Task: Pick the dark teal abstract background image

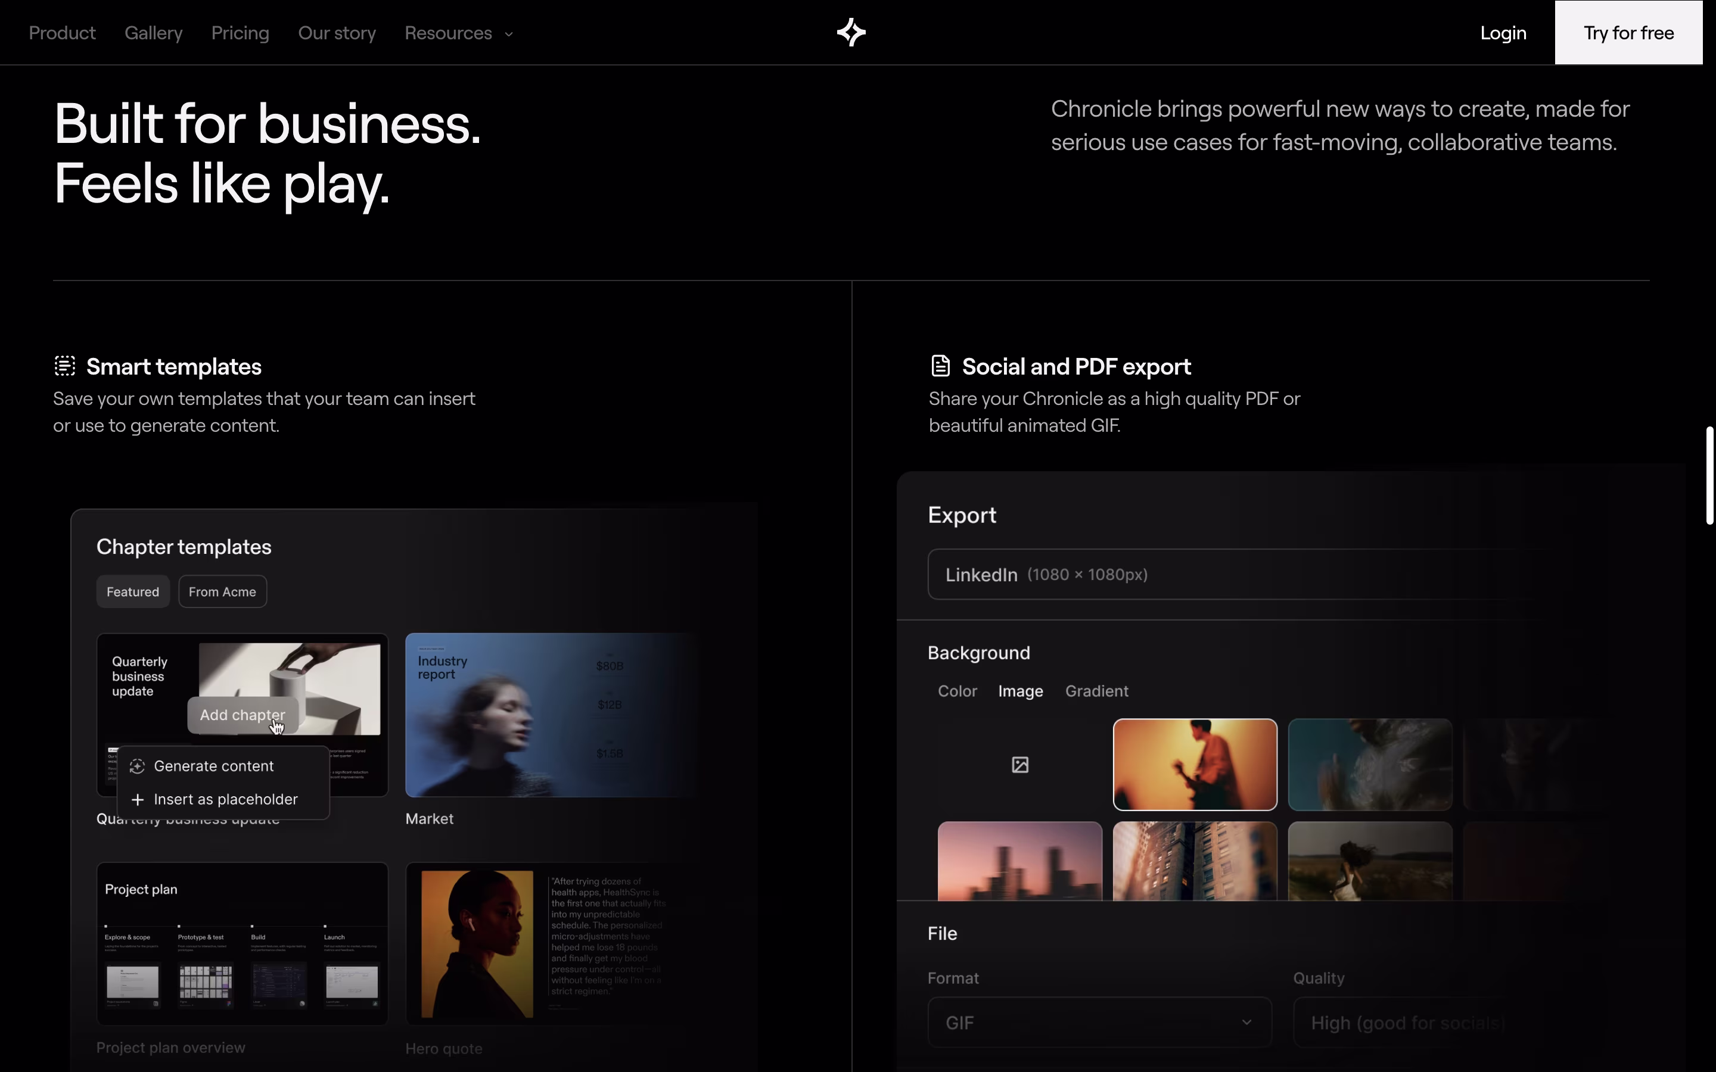Action: [x=1370, y=764]
